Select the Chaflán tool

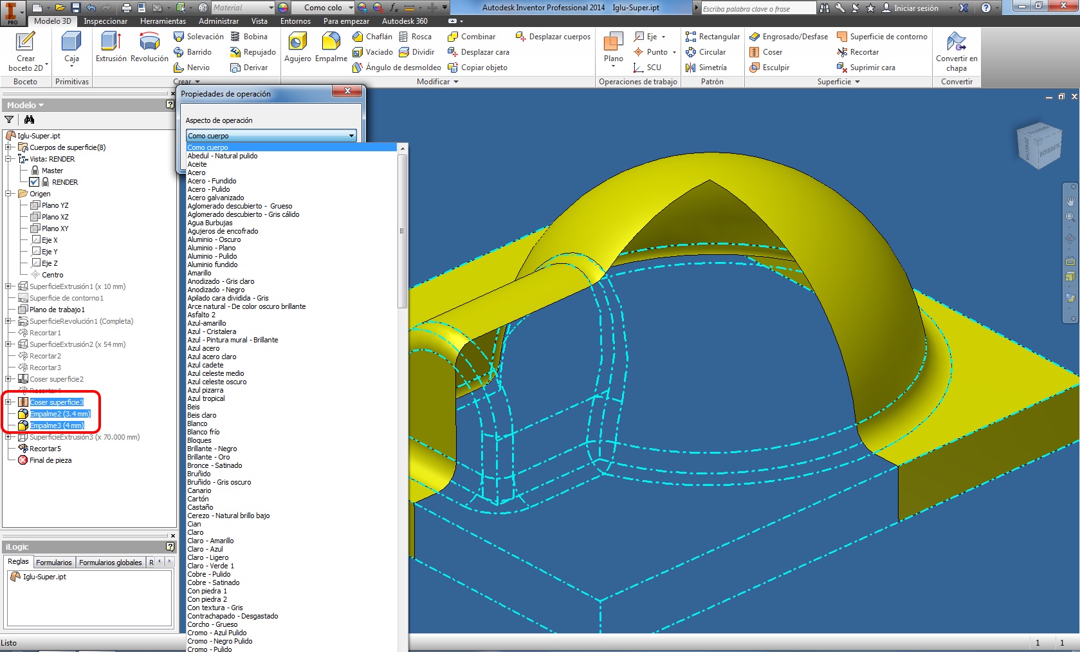(372, 37)
